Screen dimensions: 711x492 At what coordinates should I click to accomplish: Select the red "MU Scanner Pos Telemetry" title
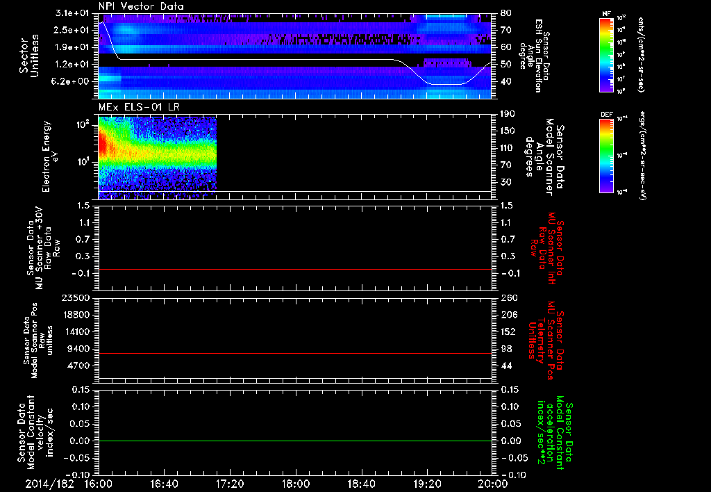click(x=546, y=341)
